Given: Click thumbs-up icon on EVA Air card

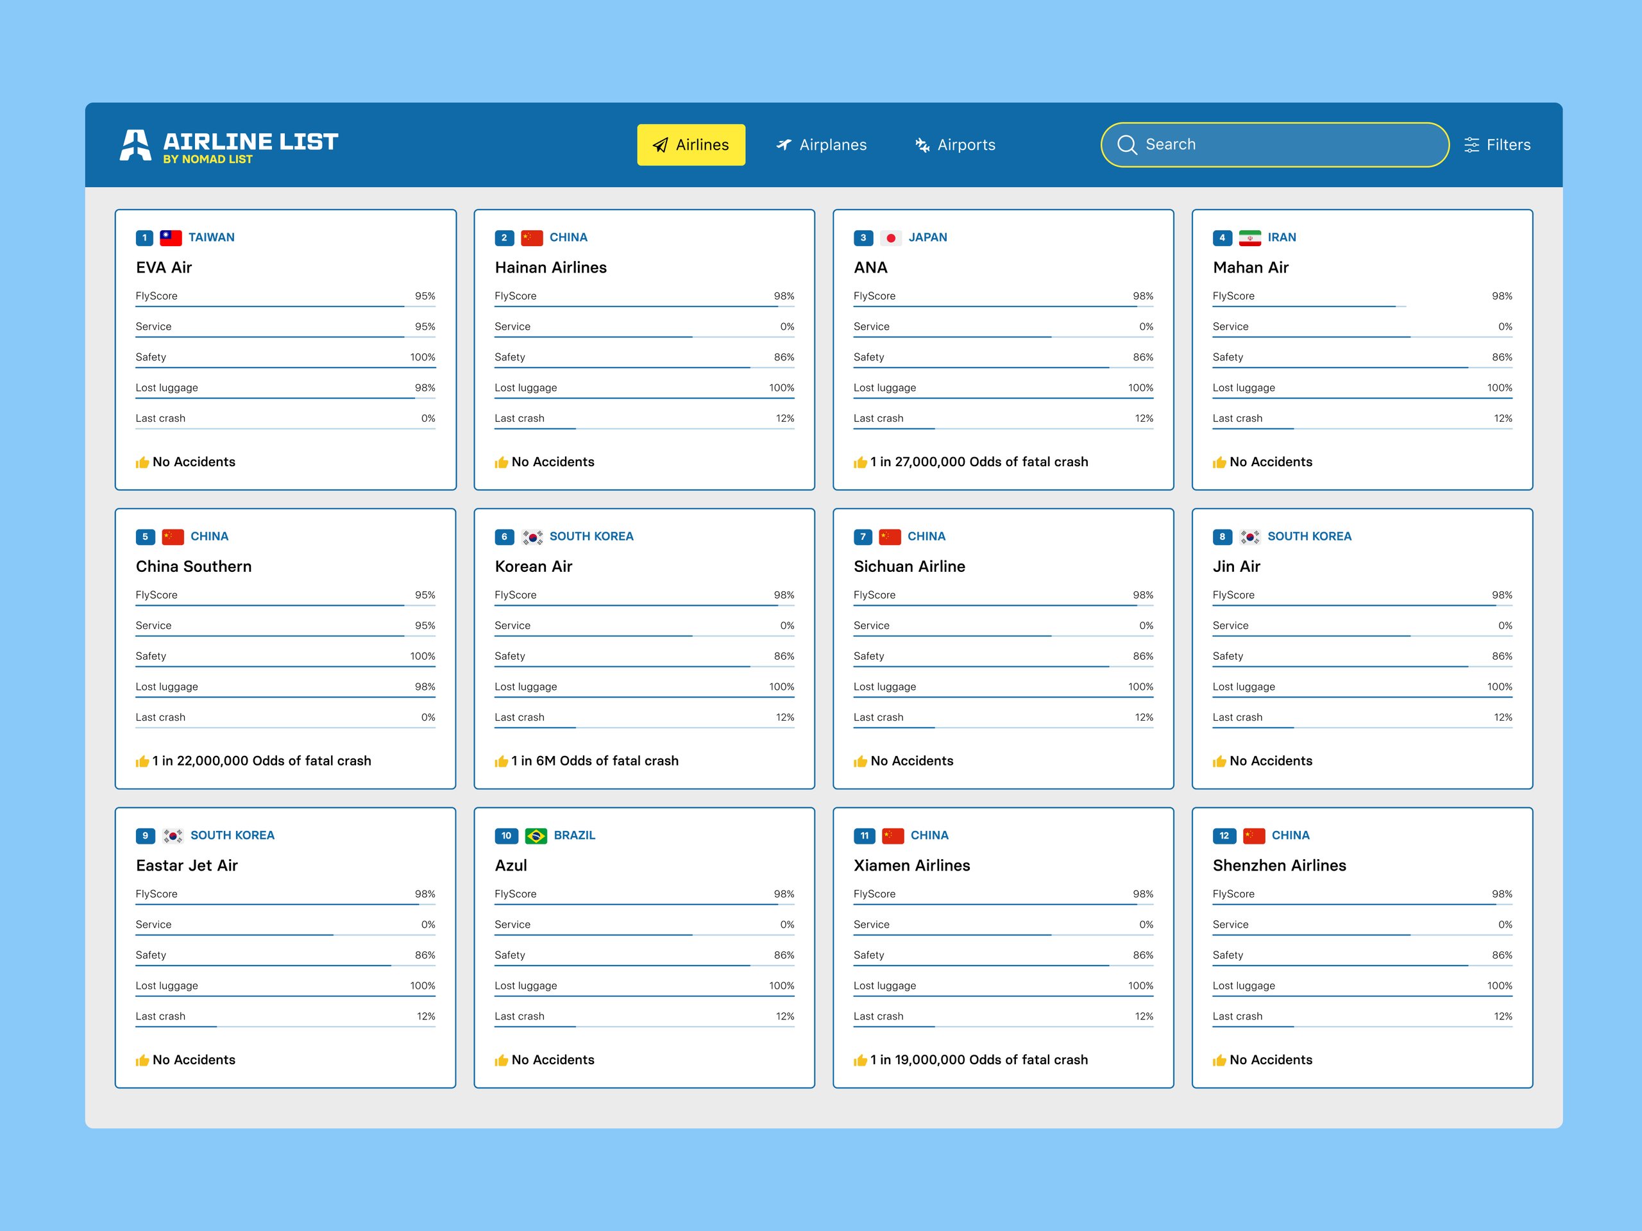Looking at the screenshot, I should (142, 462).
